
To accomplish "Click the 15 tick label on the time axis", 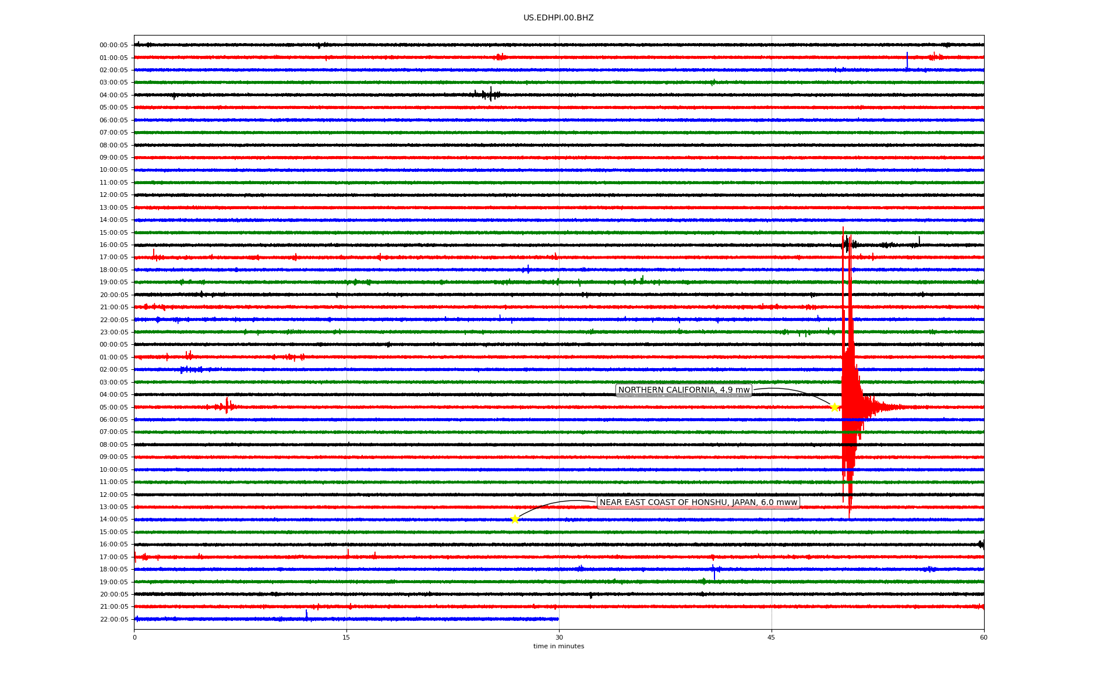I will (x=346, y=637).
